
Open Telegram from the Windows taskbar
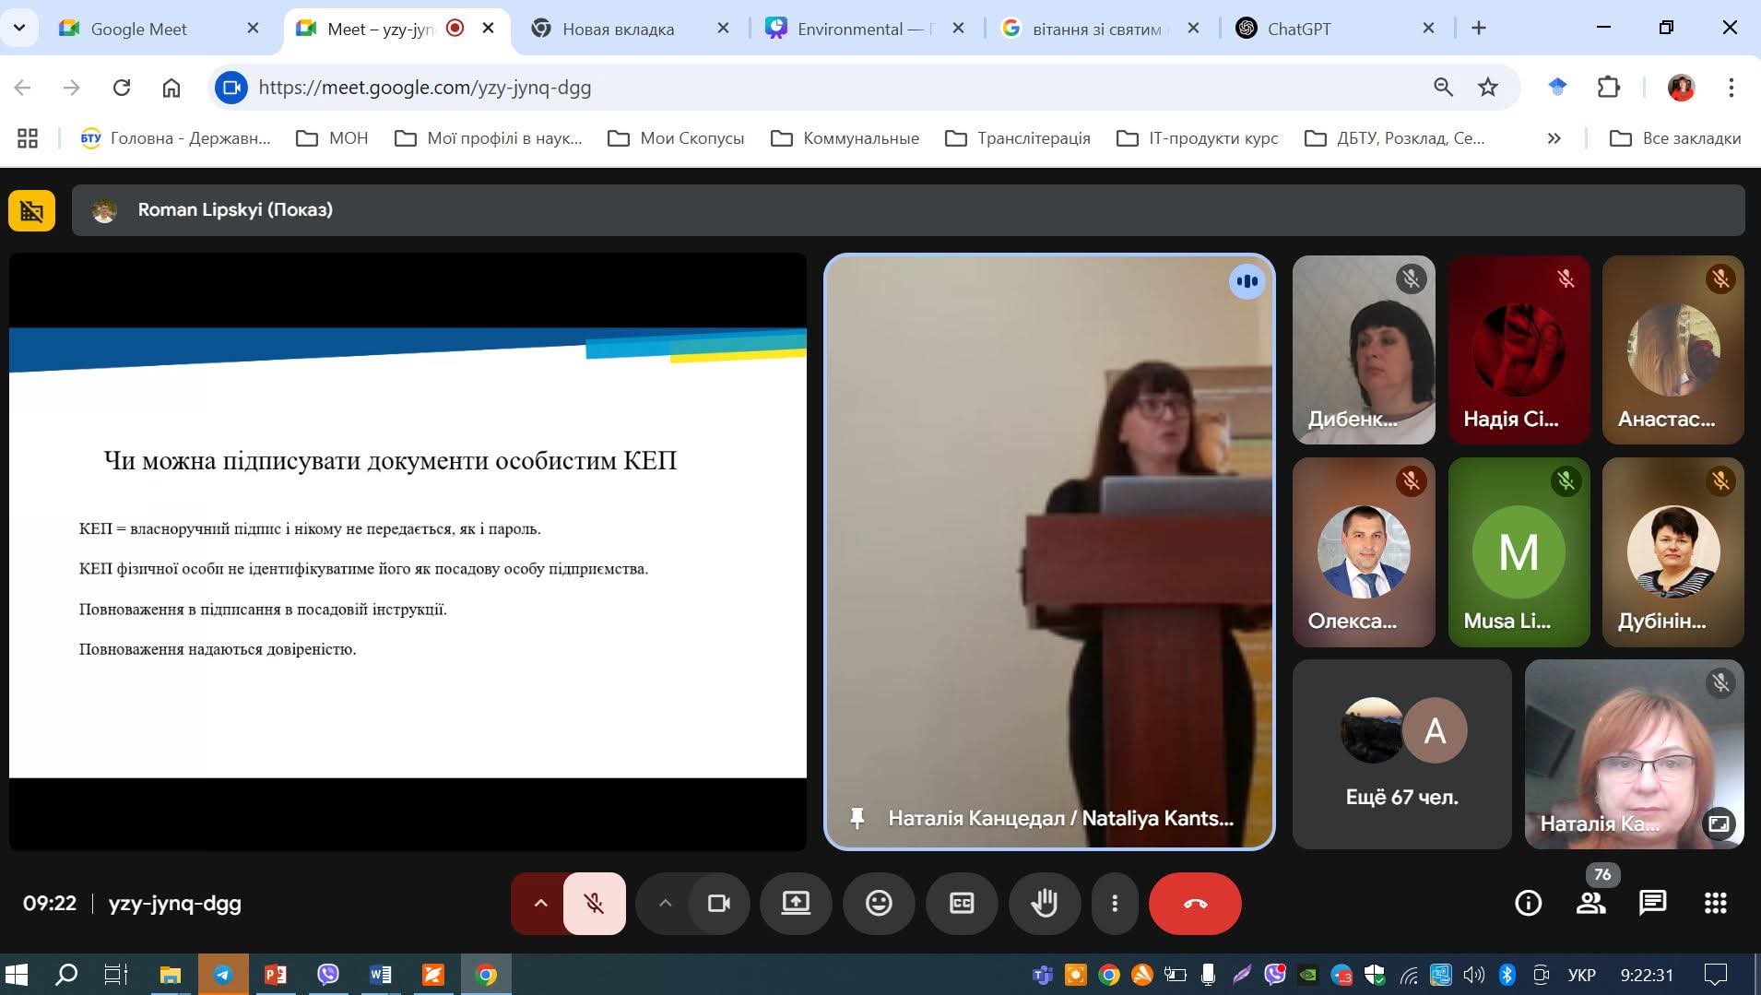point(222,975)
